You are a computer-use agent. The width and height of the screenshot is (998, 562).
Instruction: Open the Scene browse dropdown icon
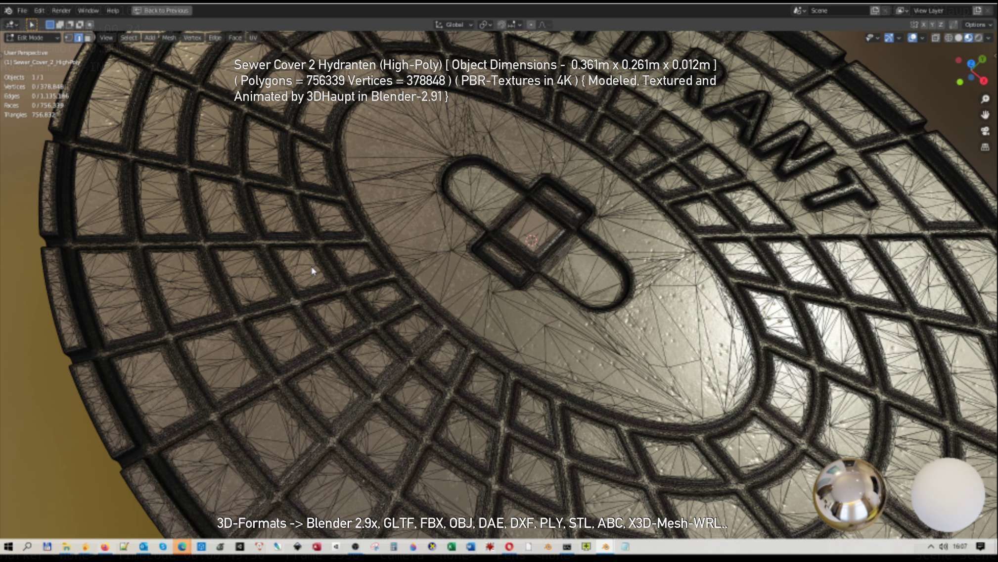pos(800,10)
